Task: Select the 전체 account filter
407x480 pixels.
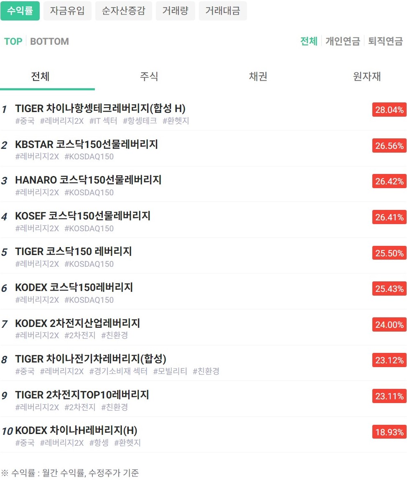Action: [309, 41]
